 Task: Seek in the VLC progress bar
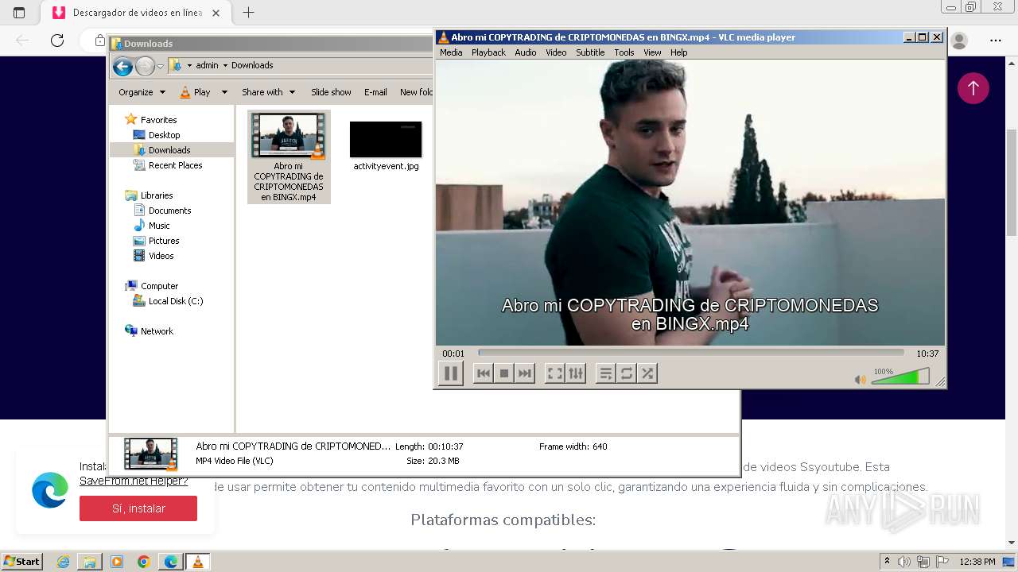(x=691, y=353)
